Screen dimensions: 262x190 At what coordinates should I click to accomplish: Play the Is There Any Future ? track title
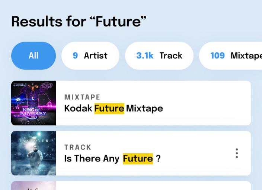112,158
